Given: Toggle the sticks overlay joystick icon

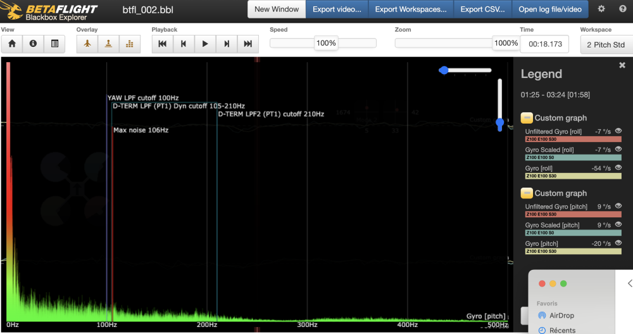Looking at the screenshot, I should click(108, 44).
